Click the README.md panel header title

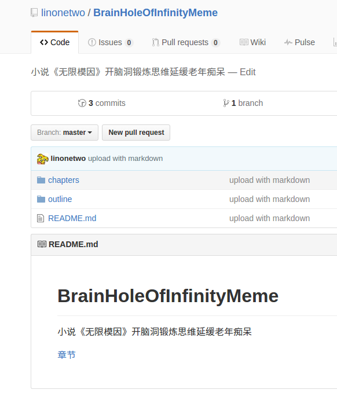(x=73, y=244)
